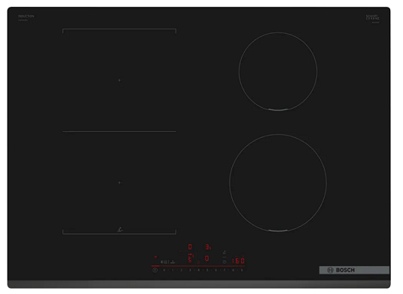Screen dimensions: 403x294
Task: Tap the left function key beside the power slider
Action: point(164,262)
